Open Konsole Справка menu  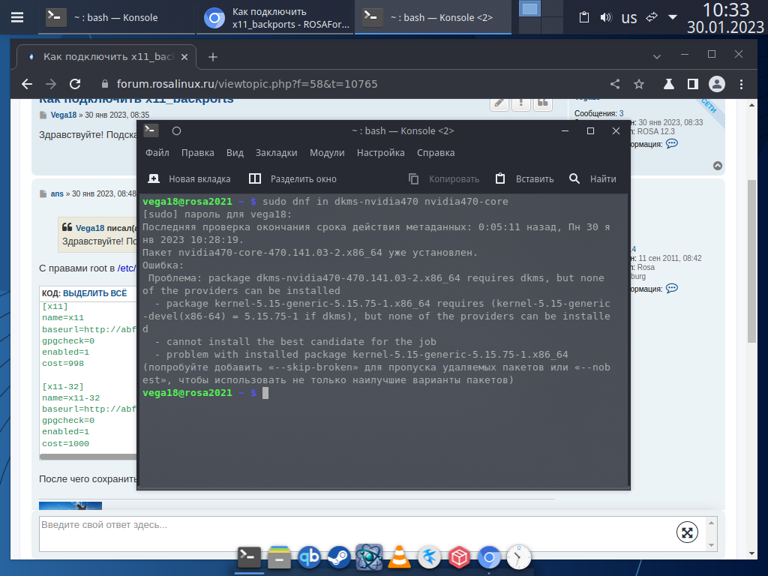436,153
